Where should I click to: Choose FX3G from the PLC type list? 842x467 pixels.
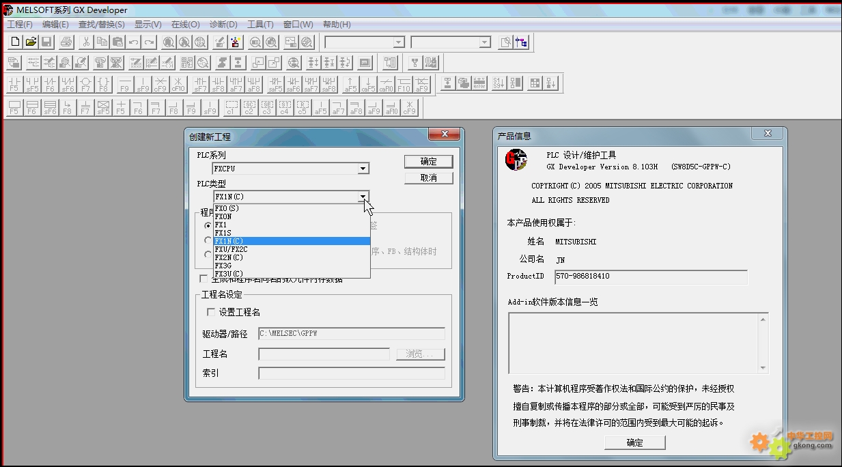point(292,266)
